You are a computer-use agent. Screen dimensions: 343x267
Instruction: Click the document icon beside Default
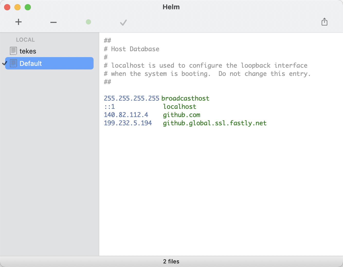13,63
